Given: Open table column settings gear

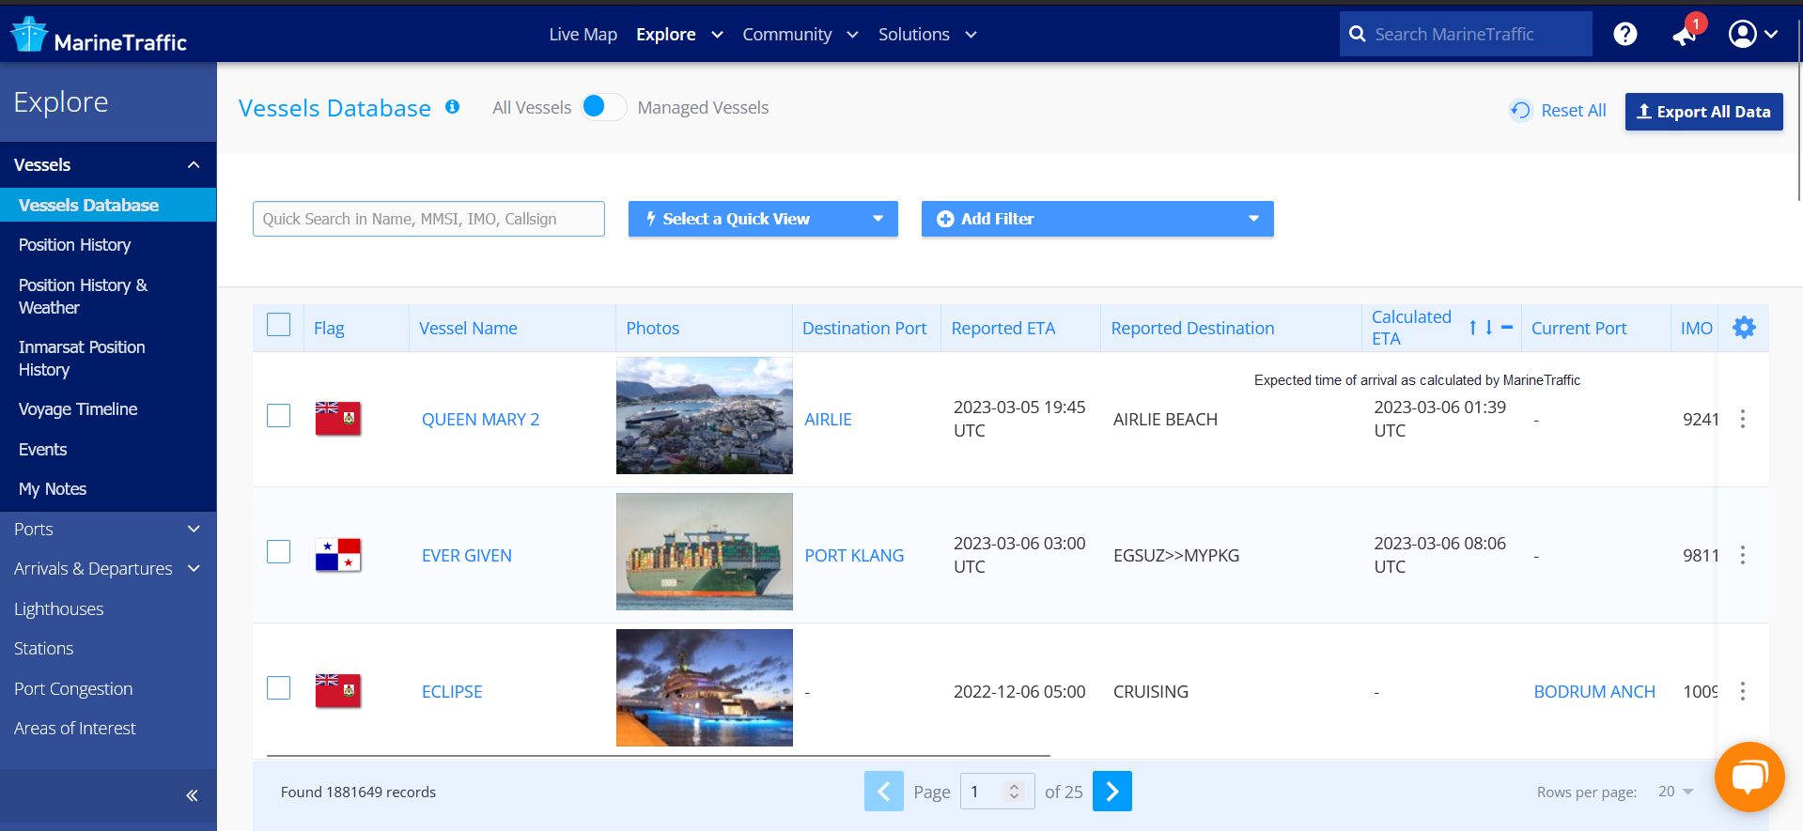Looking at the screenshot, I should click(x=1744, y=328).
